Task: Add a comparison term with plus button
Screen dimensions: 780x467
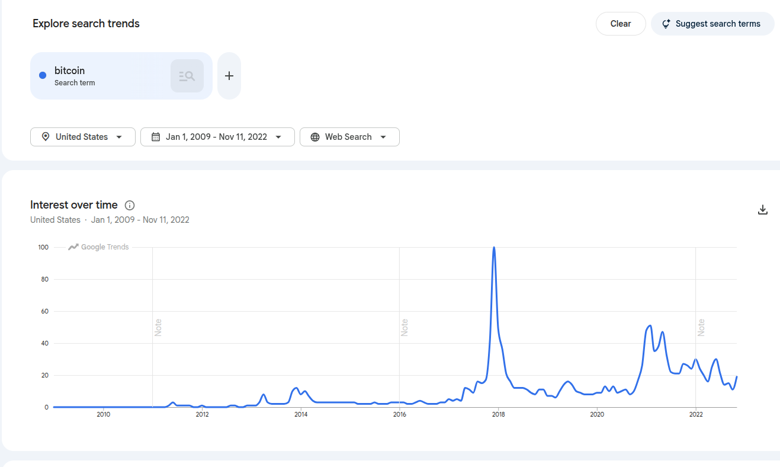Action: click(229, 76)
